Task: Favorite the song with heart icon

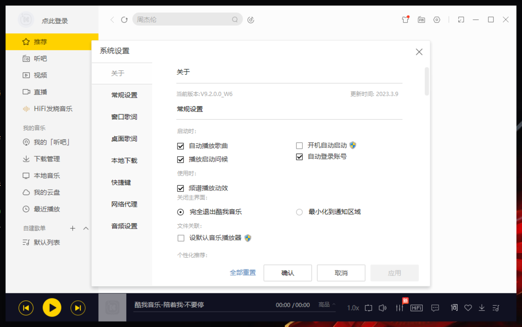Action: (468, 308)
